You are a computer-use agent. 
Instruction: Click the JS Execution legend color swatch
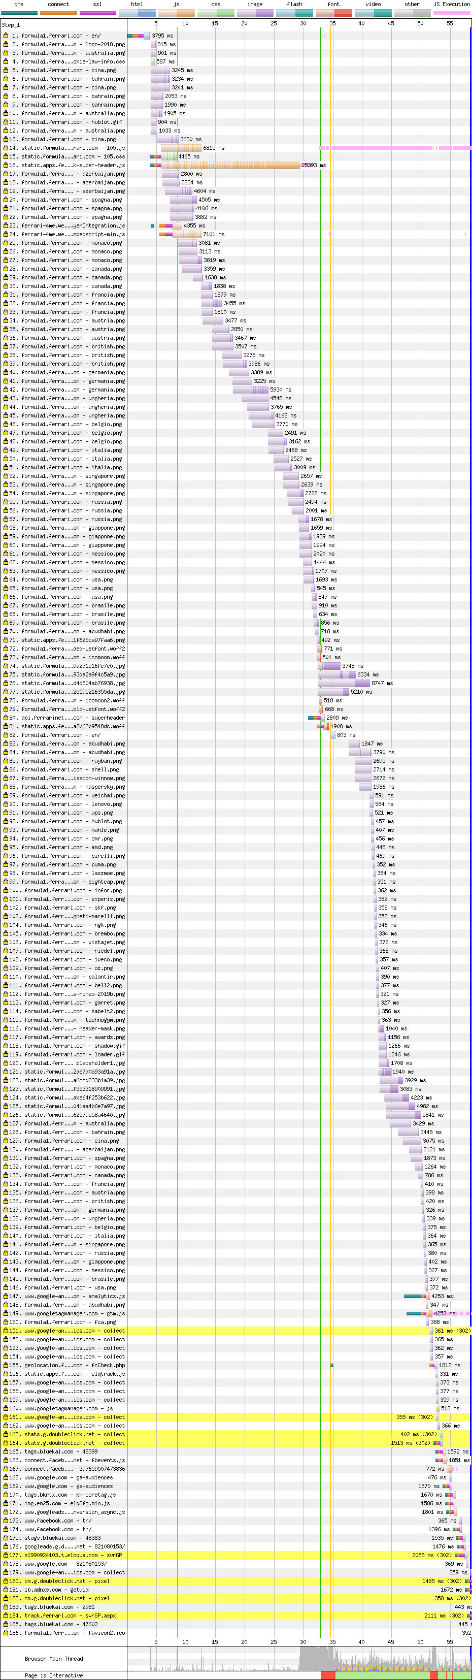(x=451, y=12)
